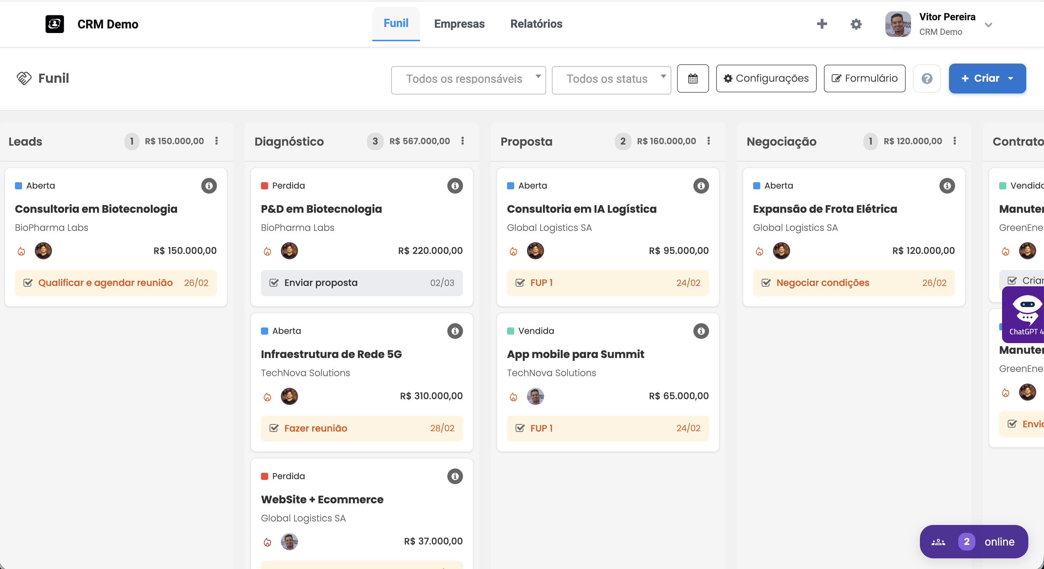This screenshot has width=1044, height=569.
Task: Open info for App mobile para Summit card
Action: coord(701,331)
